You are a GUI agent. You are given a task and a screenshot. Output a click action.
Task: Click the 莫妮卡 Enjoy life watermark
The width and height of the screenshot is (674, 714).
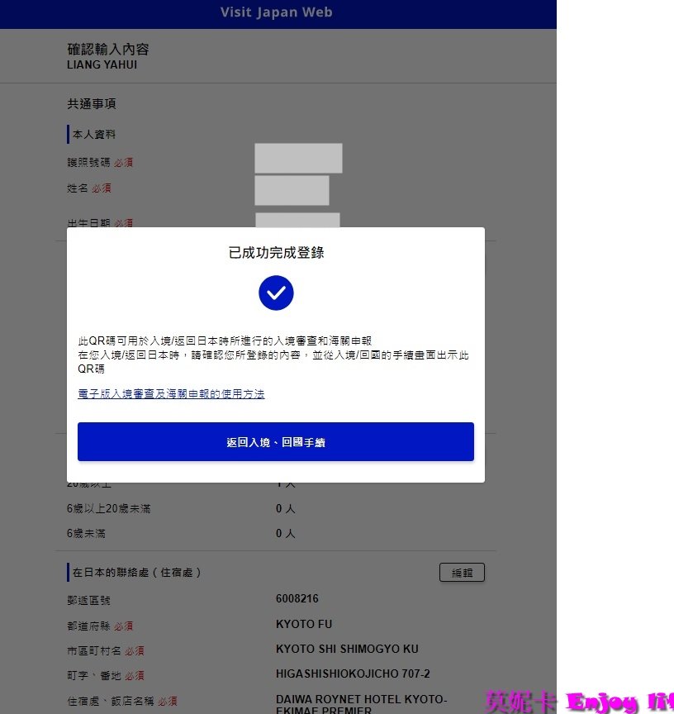(578, 702)
